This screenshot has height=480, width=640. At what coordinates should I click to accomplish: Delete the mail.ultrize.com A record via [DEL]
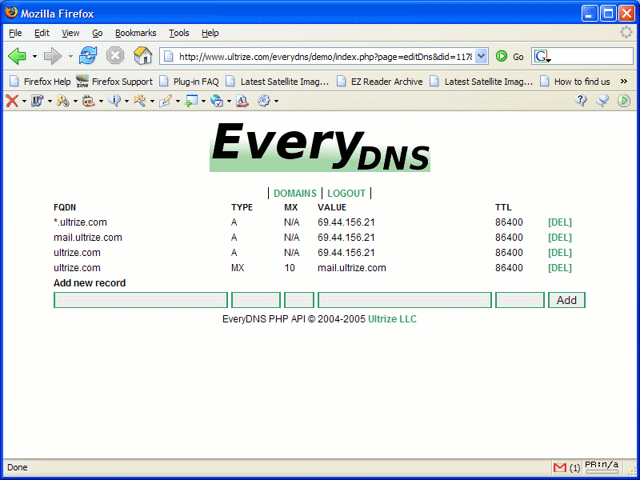click(559, 237)
